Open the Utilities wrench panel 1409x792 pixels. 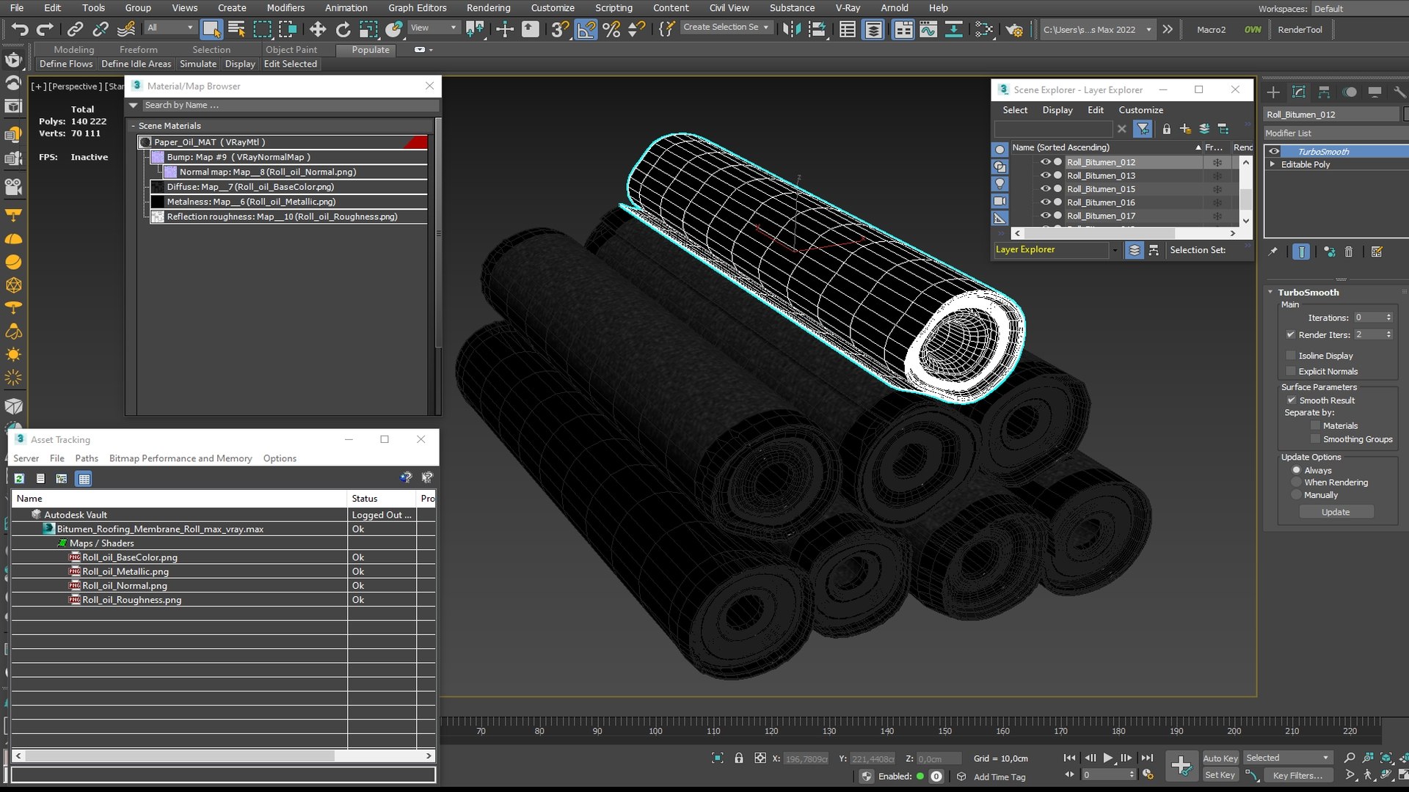click(1399, 92)
